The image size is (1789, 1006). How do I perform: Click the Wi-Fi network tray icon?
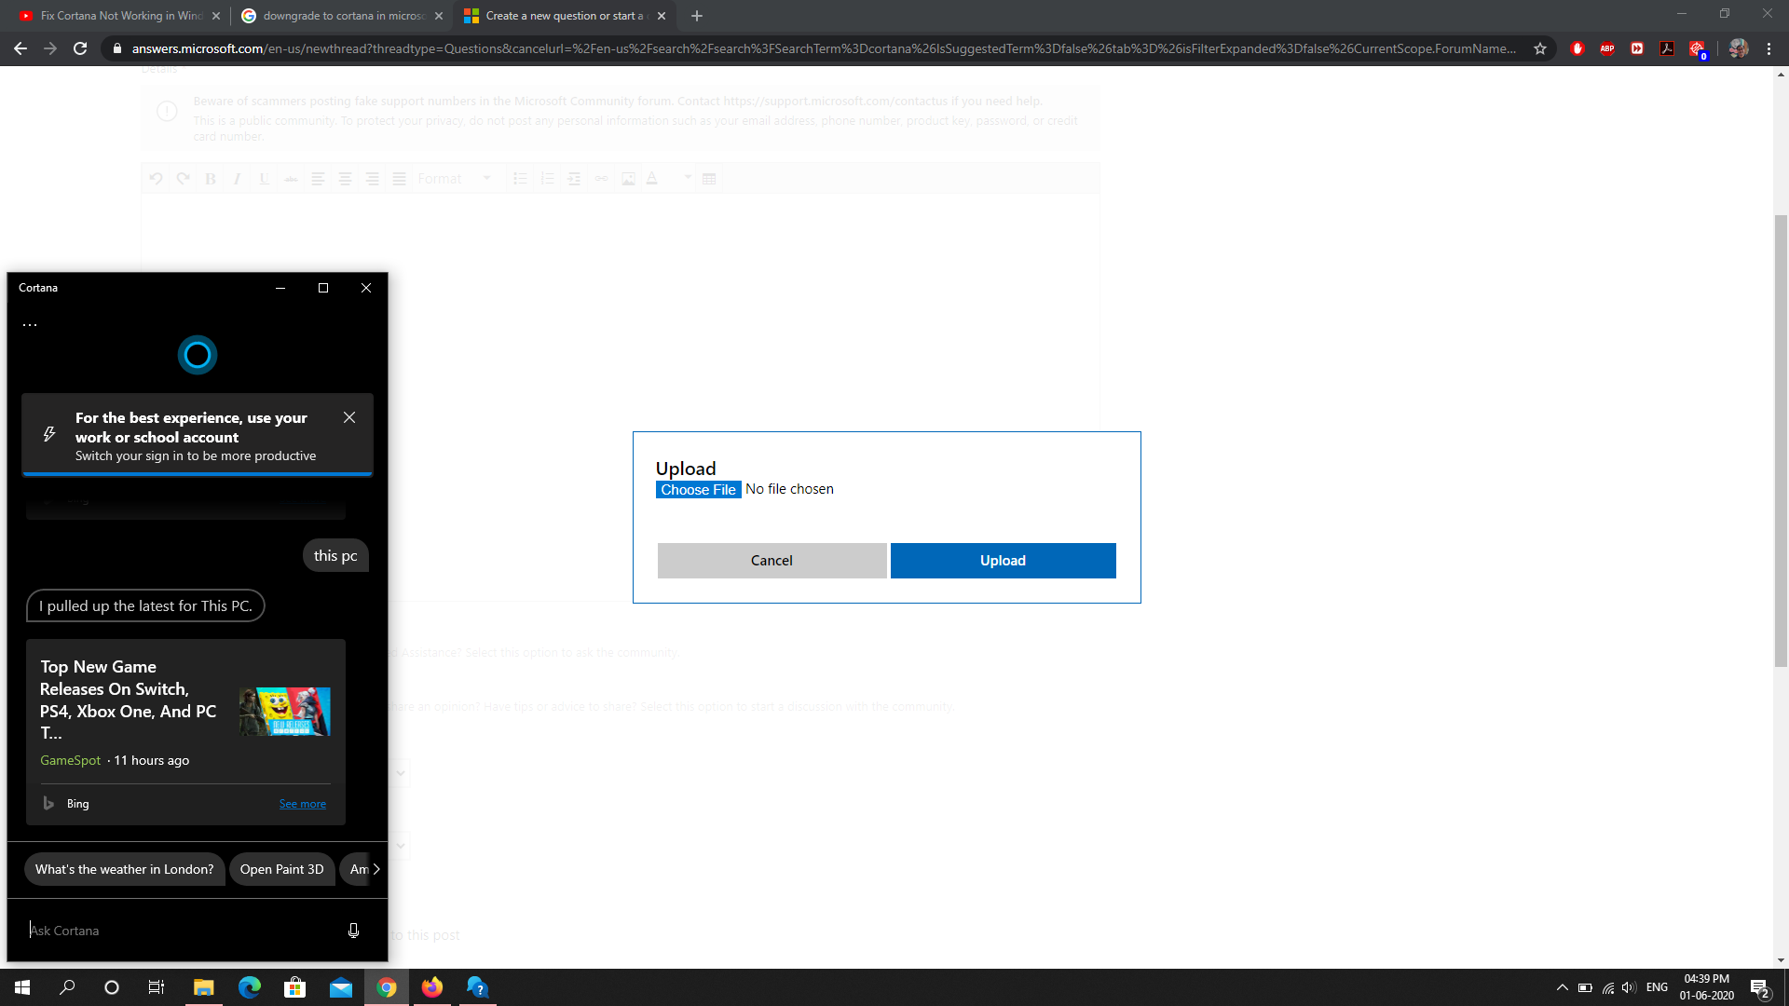tap(1607, 987)
